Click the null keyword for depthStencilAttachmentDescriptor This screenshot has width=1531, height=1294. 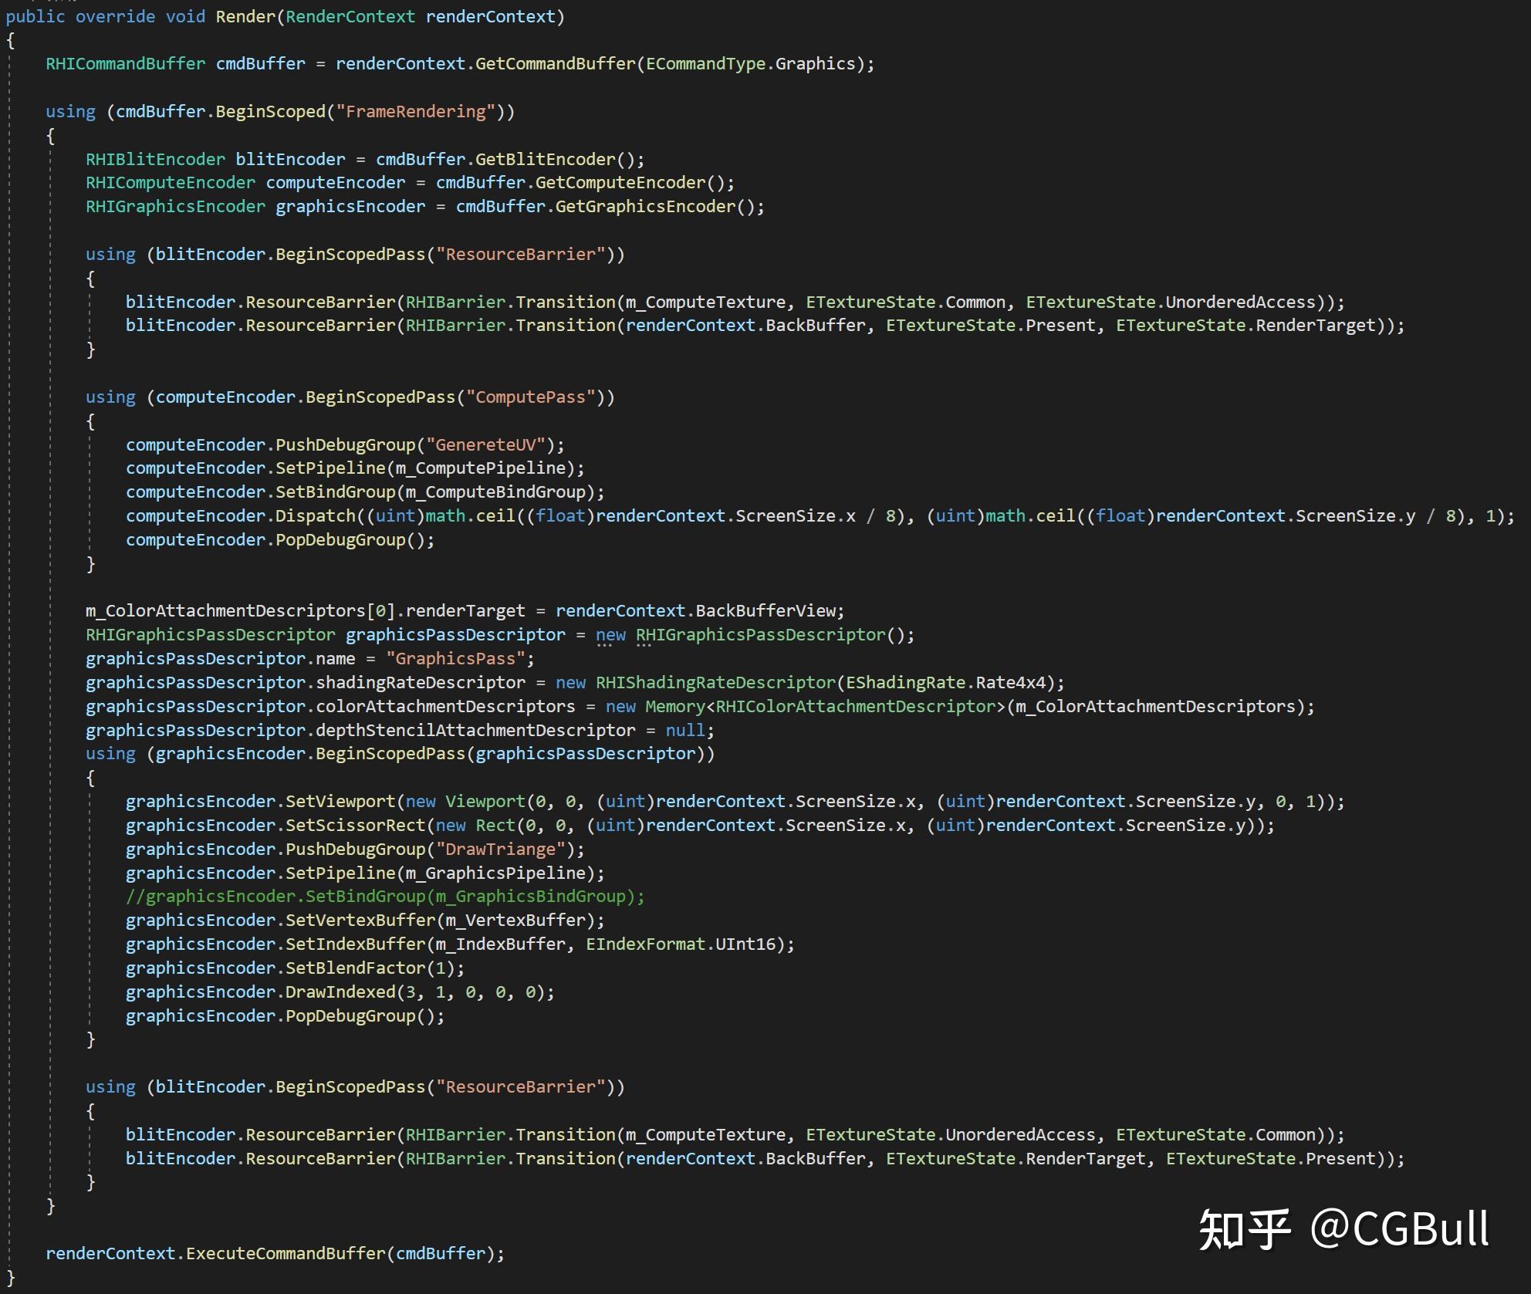[685, 730]
